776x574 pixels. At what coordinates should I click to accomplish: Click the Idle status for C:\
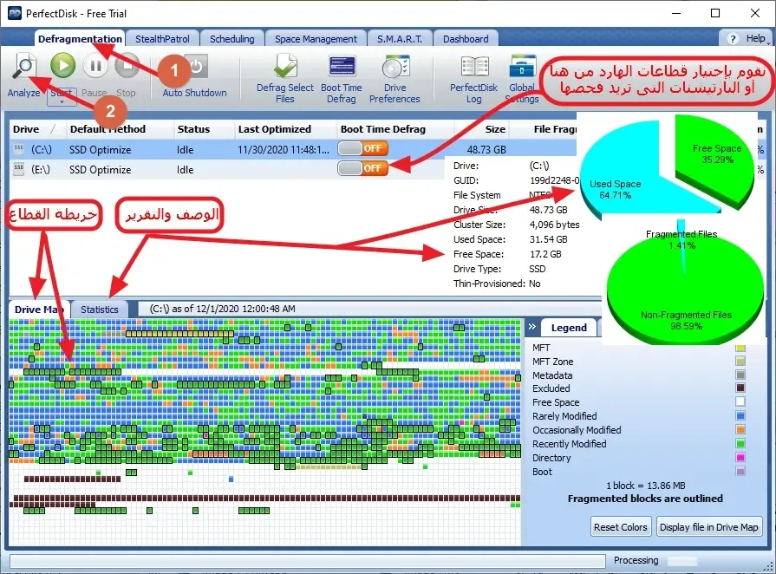tap(185, 149)
